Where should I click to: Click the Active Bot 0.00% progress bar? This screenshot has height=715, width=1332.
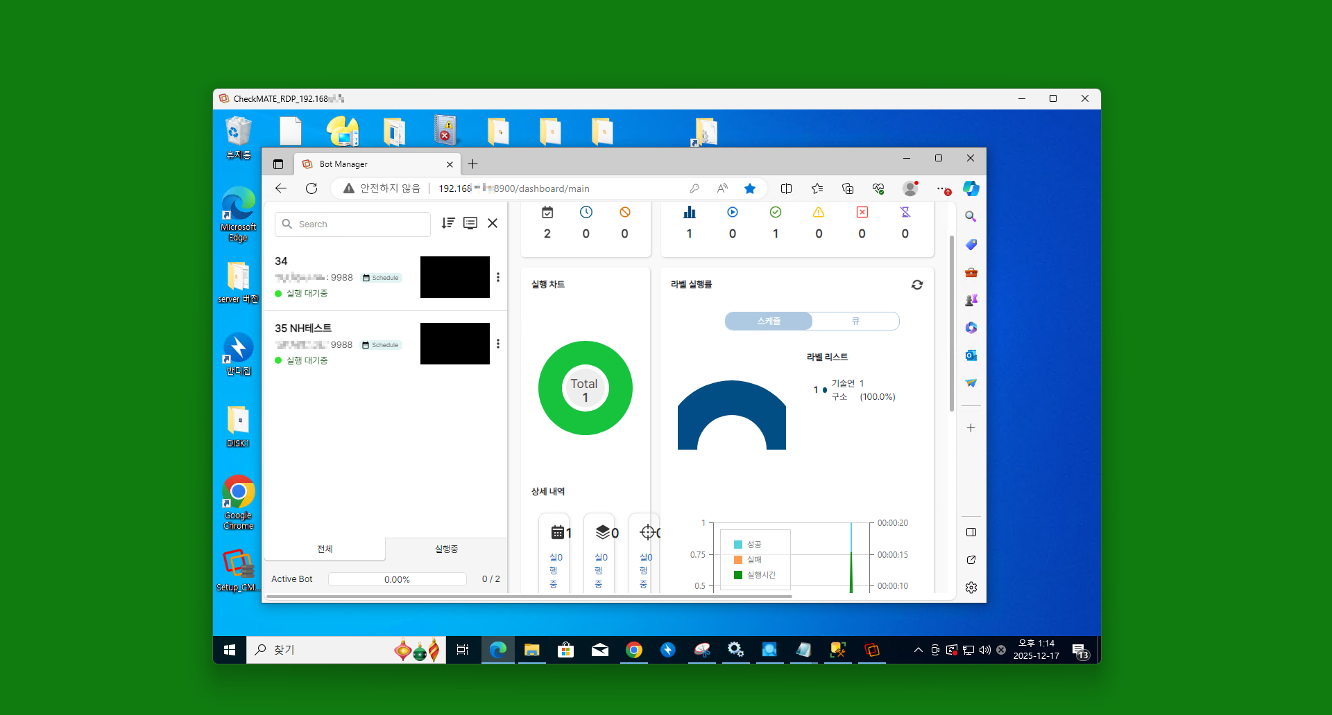pyautogui.click(x=398, y=579)
